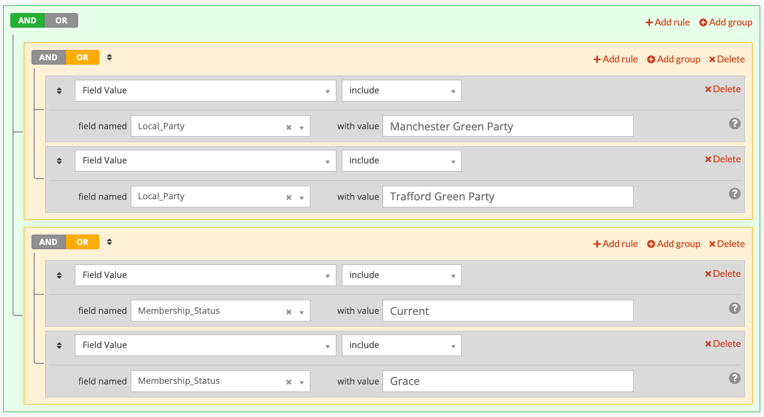Clear Local_Party field in Manchester rule
The height and width of the screenshot is (417, 764).
coord(289,127)
